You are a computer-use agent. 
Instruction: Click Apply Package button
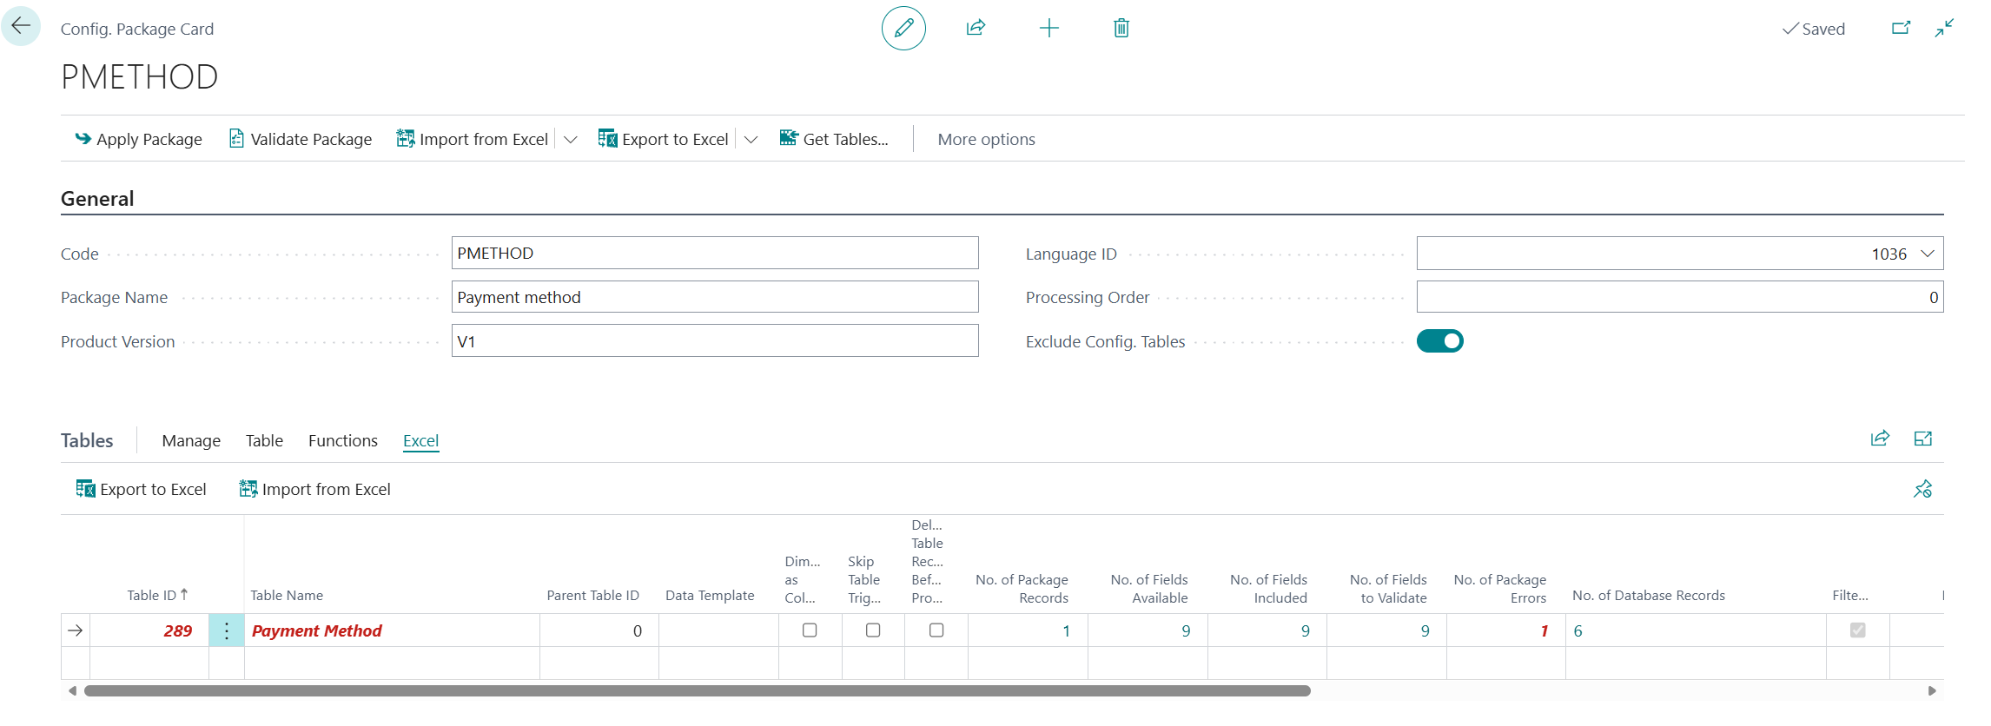(x=139, y=139)
